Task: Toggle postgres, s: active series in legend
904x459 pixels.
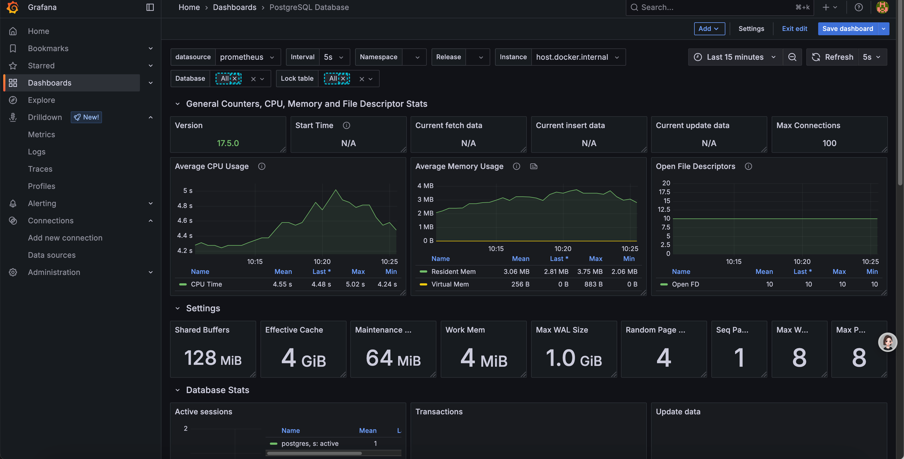Action: coord(309,444)
